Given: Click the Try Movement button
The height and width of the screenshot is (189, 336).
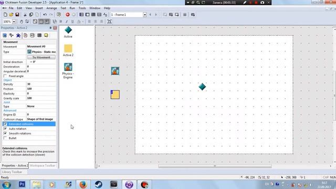Looking at the screenshot, I should tap(41, 57).
